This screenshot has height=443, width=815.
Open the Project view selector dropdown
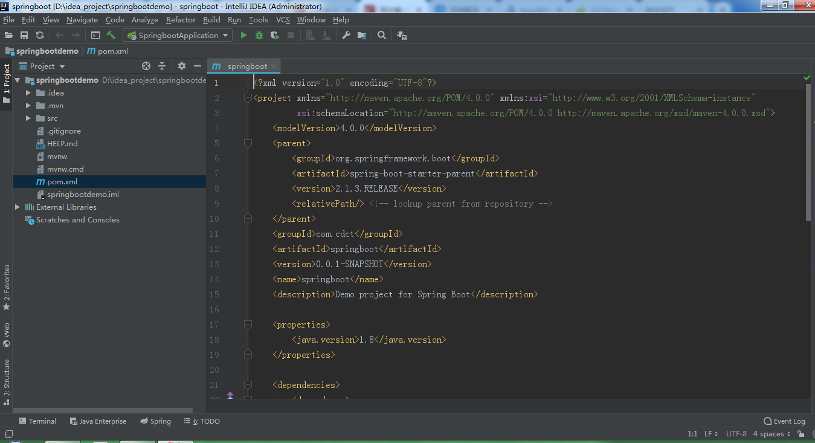coord(42,66)
